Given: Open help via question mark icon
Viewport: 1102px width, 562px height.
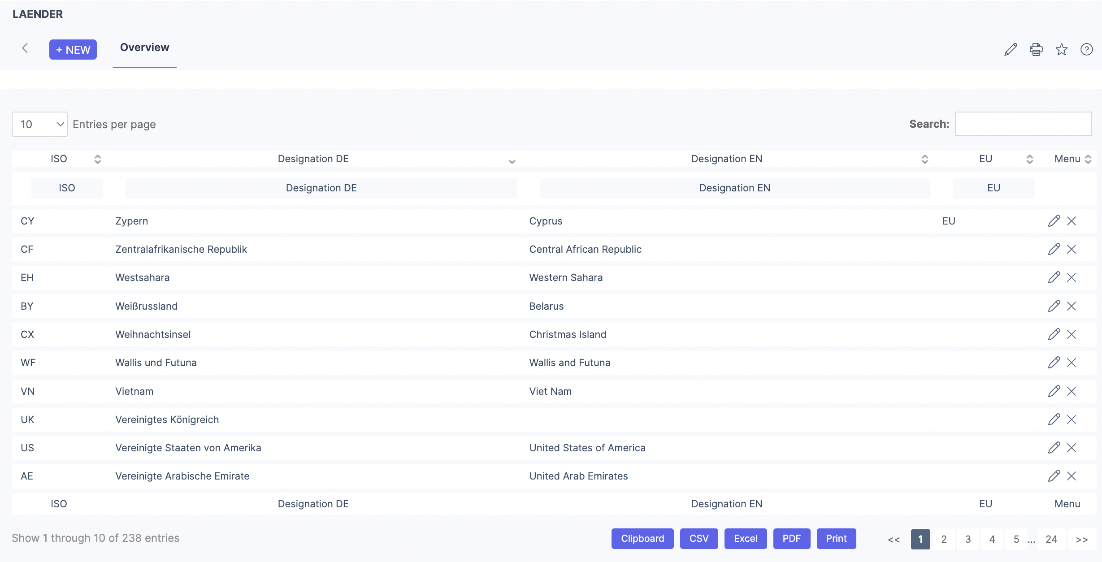Looking at the screenshot, I should click(x=1086, y=49).
